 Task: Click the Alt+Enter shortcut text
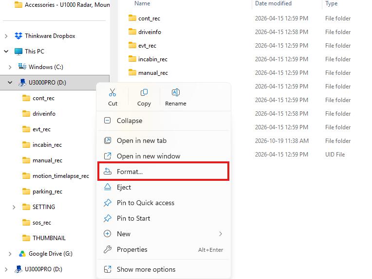[210, 250]
